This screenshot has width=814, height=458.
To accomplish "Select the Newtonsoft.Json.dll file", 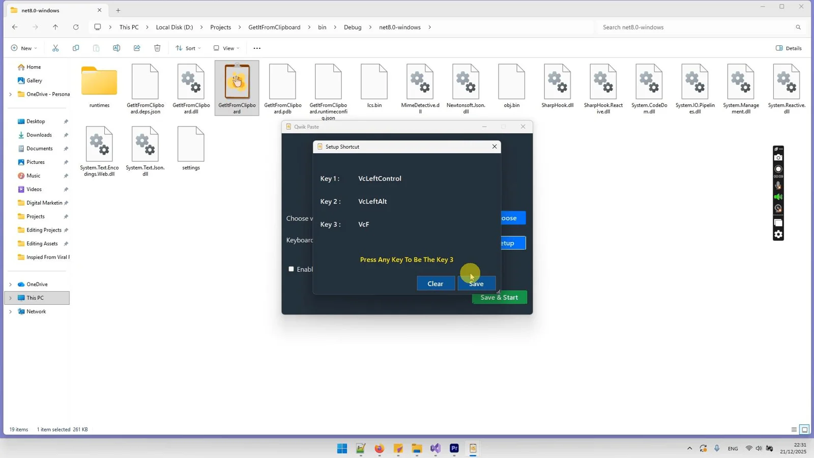I will [x=466, y=89].
